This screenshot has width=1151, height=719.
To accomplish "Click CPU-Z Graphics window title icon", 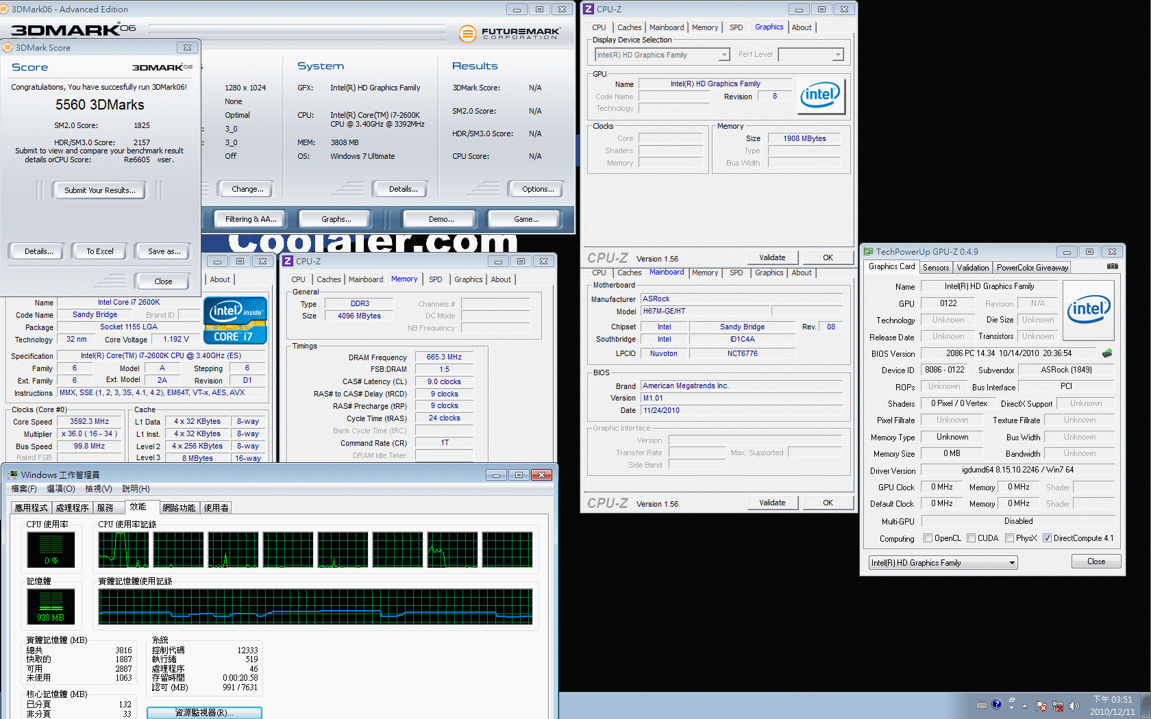I will point(588,9).
